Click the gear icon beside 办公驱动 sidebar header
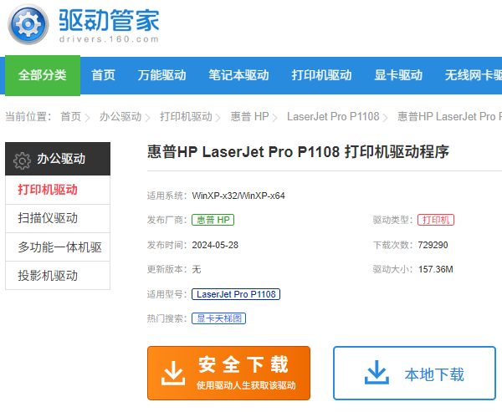The height and width of the screenshot is (412, 502). (x=22, y=160)
